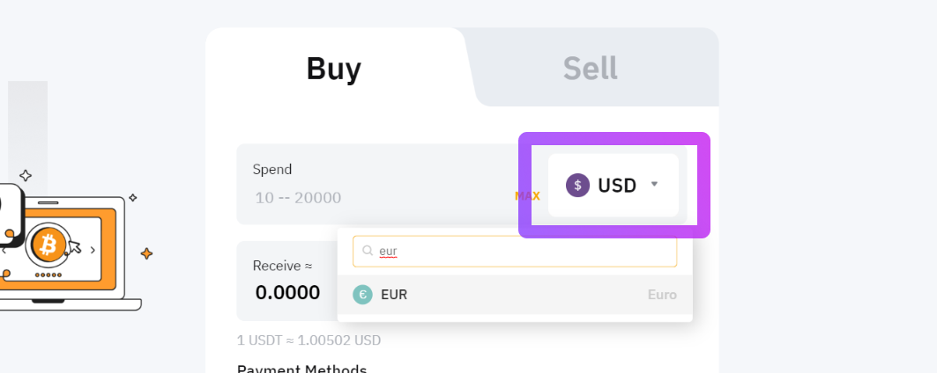Viewport: 937px width, 373px height.
Task: Focus the currency search box containing eur
Action: 515,252
